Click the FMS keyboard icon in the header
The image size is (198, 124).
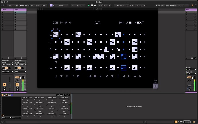point(97,22)
